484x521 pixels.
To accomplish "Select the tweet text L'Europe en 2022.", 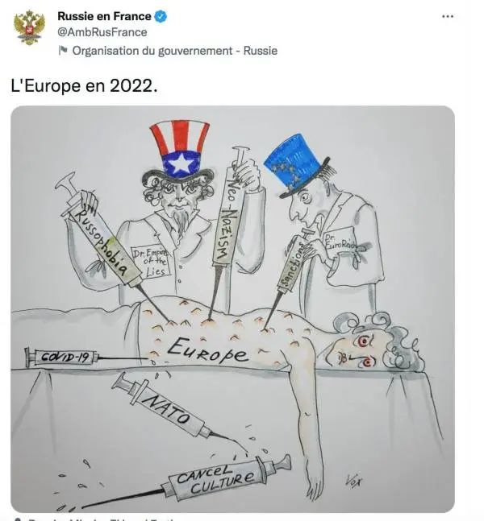I will click(x=84, y=86).
